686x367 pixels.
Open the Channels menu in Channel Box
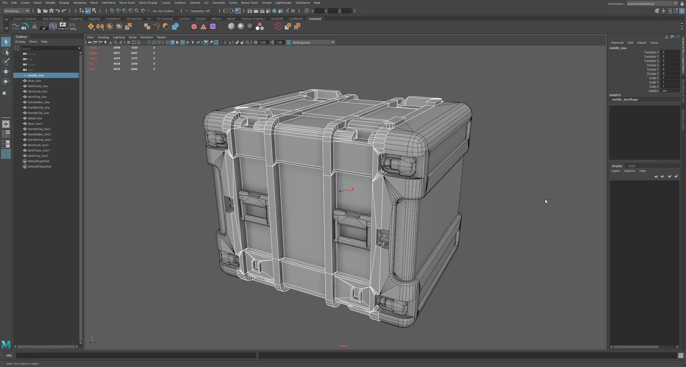[617, 43]
